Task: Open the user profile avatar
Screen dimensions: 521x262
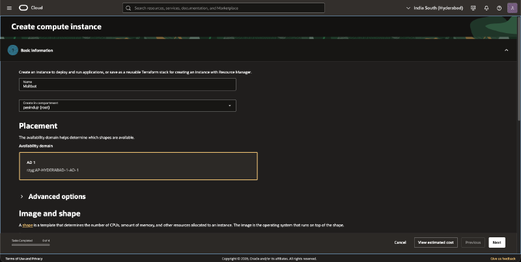Action: click(512, 8)
